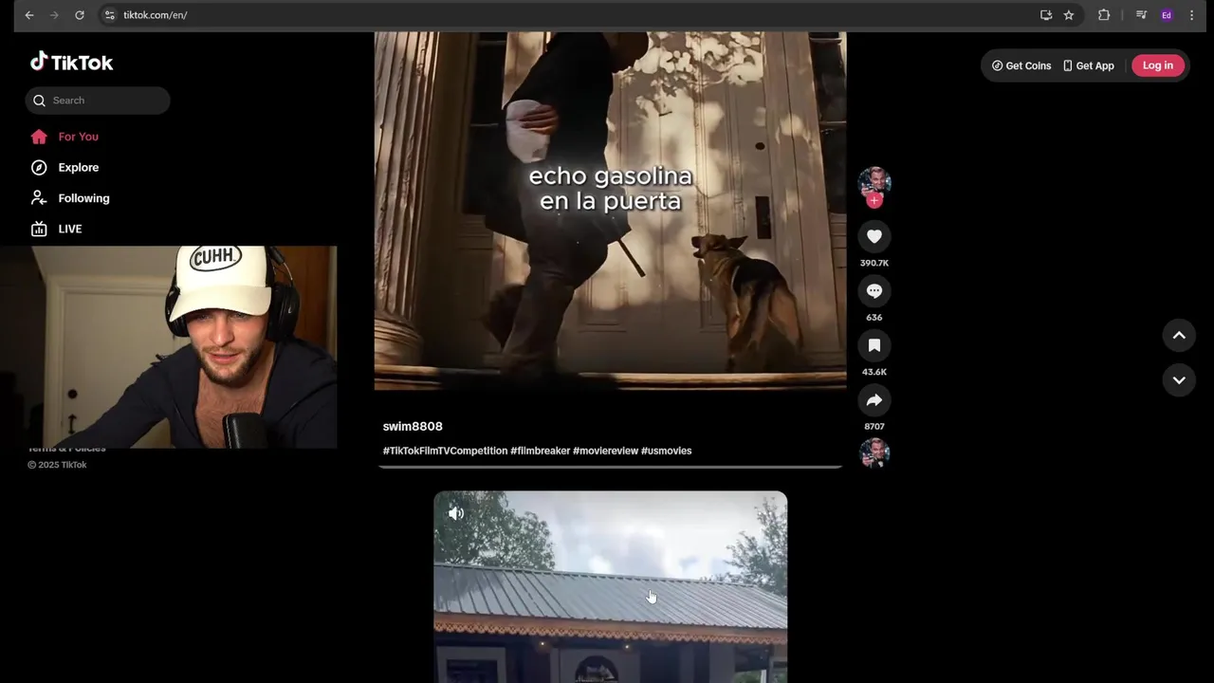Image resolution: width=1214 pixels, height=683 pixels.
Task: Click 390.7K likes count
Action: pyautogui.click(x=874, y=263)
